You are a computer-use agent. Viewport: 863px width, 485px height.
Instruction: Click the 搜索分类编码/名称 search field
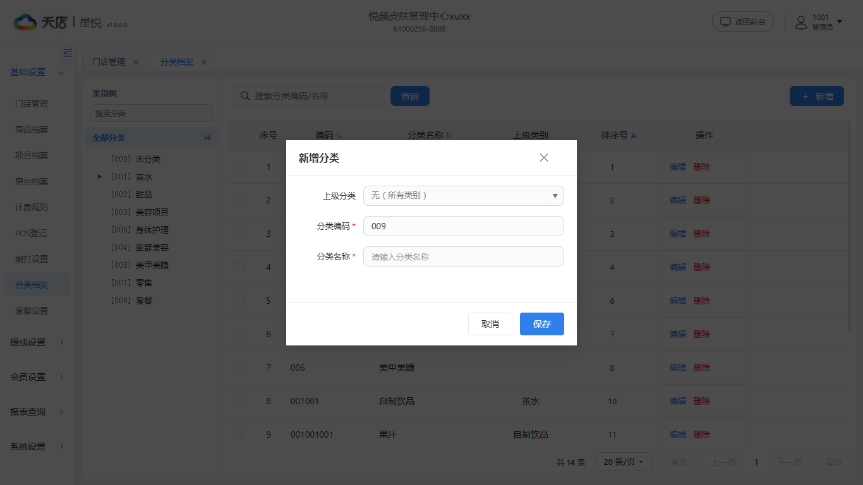click(x=310, y=96)
